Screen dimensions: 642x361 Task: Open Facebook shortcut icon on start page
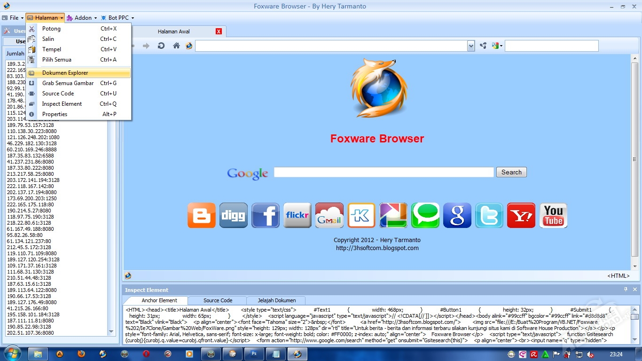coord(266,216)
